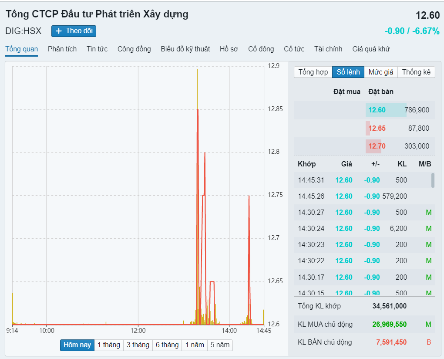Viewport: 444px width, 359px height.
Task: Open the Cổ tức tab
Action: tap(294, 49)
